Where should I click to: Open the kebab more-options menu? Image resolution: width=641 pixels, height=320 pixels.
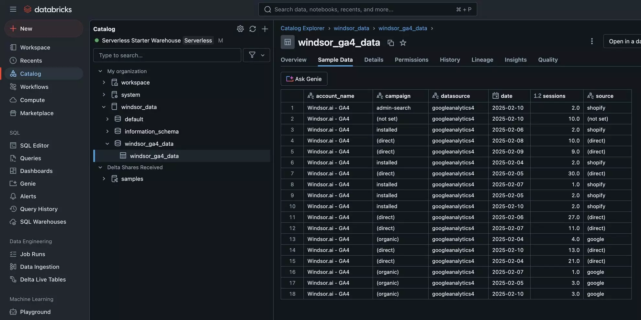tap(592, 41)
